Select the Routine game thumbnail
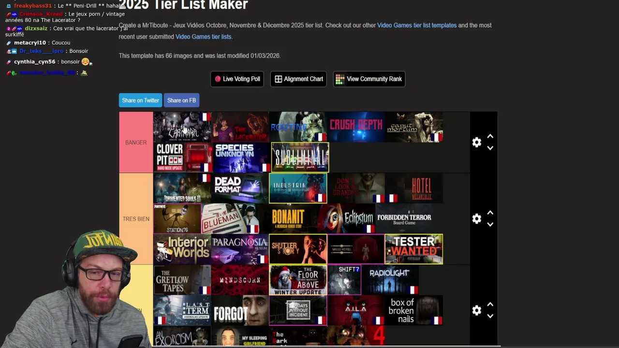619x348 pixels. pos(298,127)
